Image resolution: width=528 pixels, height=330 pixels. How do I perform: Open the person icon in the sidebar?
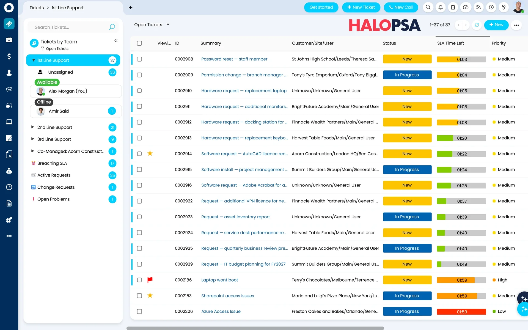coord(9,73)
